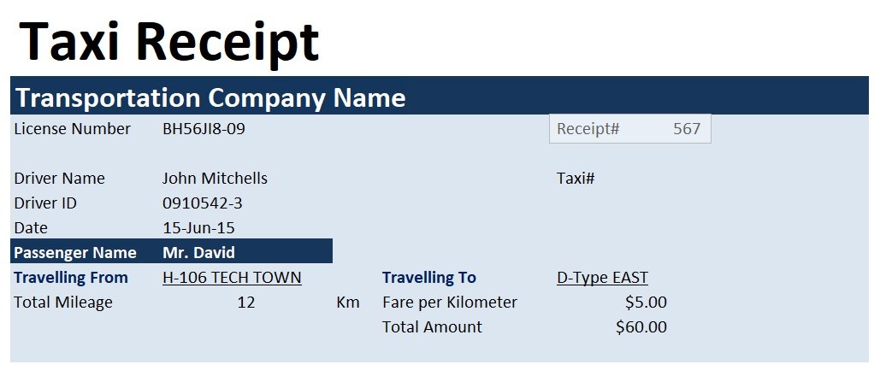The height and width of the screenshot is (382, 880).
Task: Click the Receipt# number box showing 567
Action: (629, 128)
